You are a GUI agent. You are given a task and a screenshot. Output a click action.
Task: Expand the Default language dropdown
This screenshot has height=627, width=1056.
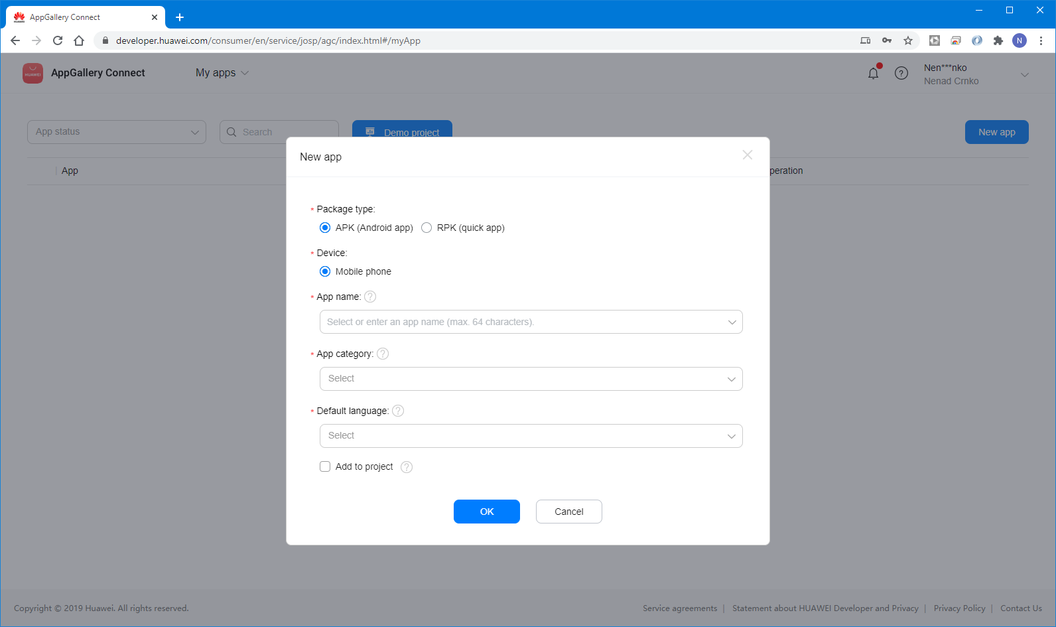coord(531,436)
